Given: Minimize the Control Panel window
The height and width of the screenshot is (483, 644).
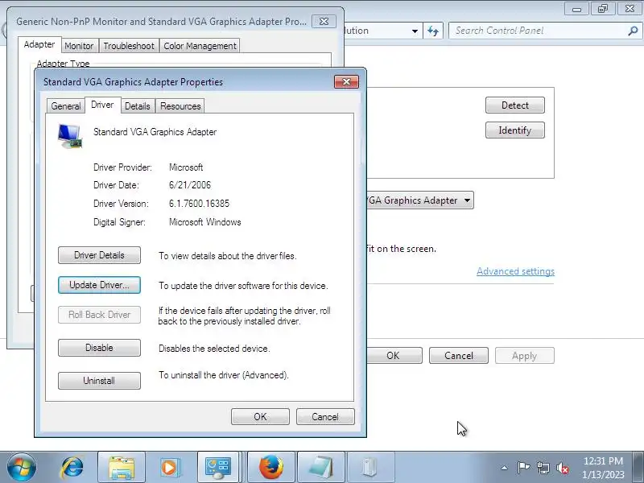Looking at the screenshot, I should (x=576, y=8).
